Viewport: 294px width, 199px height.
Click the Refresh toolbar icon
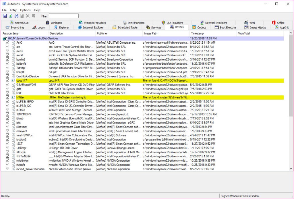pyautogui.click(x=11, y=16)
